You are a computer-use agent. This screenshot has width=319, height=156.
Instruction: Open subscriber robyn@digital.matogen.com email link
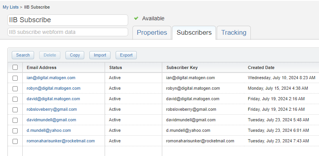(x=53, y=89)
